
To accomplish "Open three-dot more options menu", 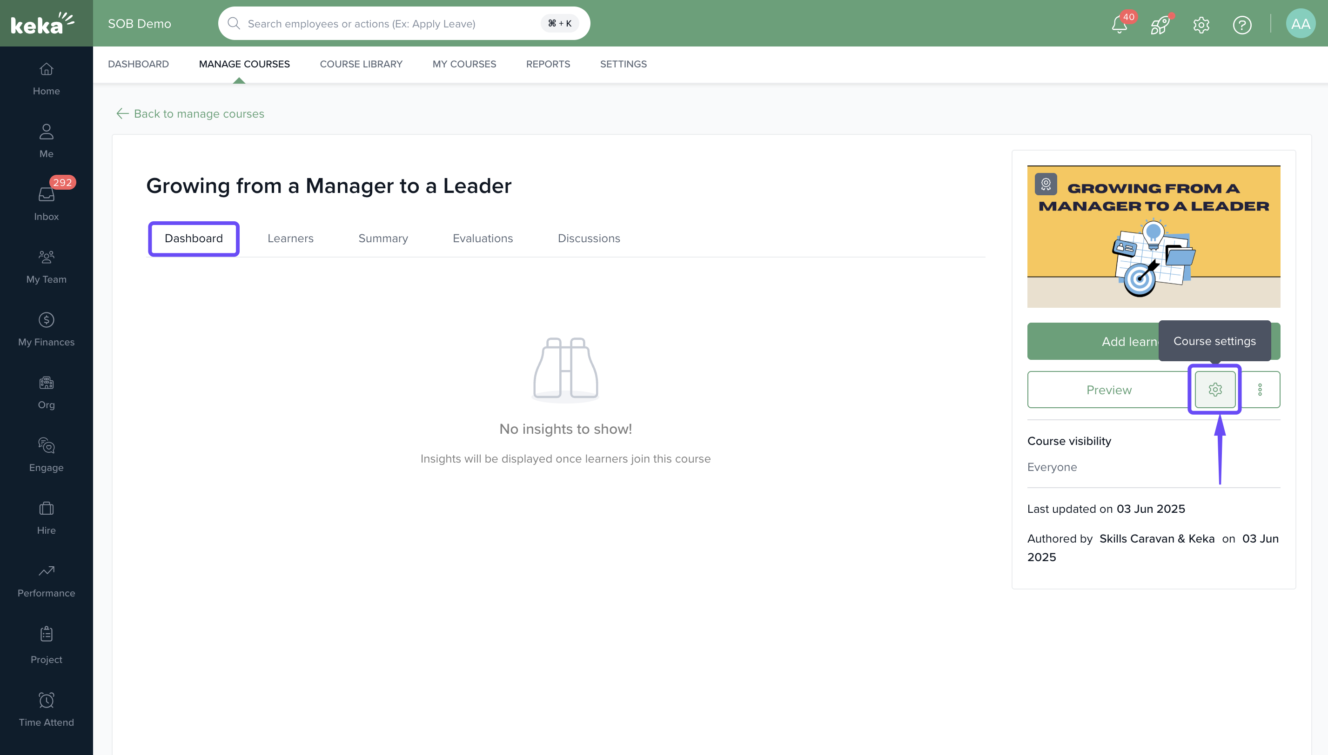I will click(1260, 390).
